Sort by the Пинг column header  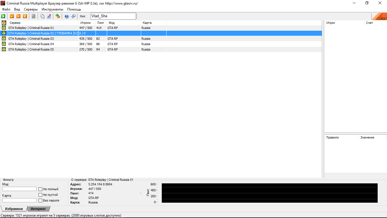coord(101,23)
